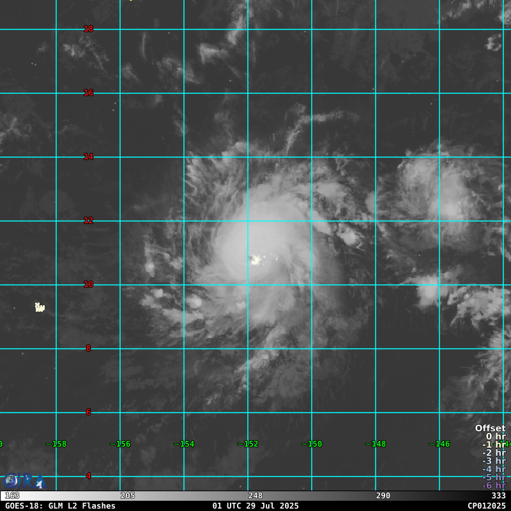Screen dimensions: 511x511
Task: Click the GOES-18: GLM L2 Flashes title
Action: pos(60,506)
